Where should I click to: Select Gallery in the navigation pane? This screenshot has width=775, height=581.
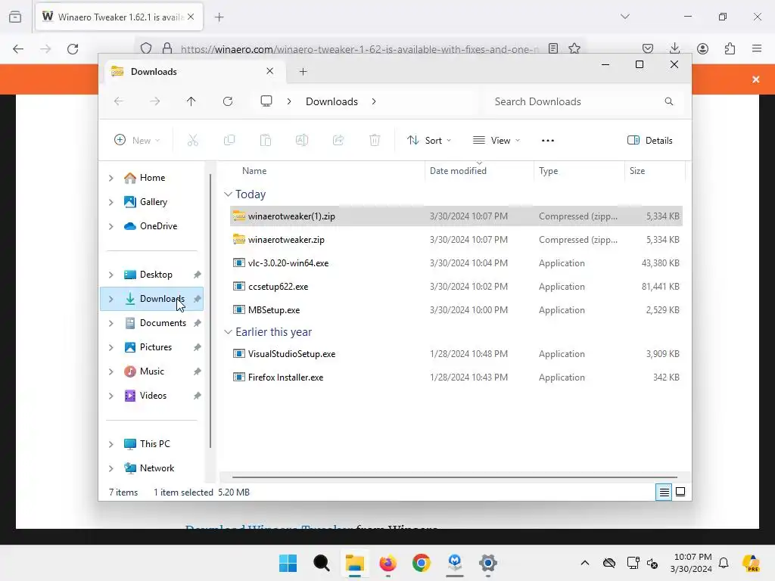152,202
